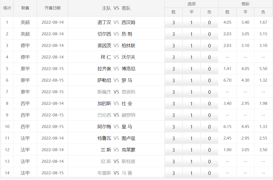Image resolution: width=273 pixels, height=180 pixels.
Task: Click the 联赛 column header
Action: (x=25, y=8)
